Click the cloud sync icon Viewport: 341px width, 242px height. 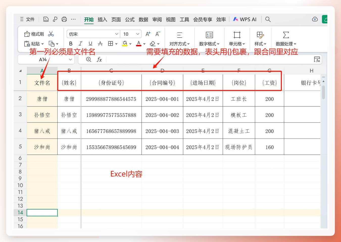pyautogui.click(x=315, y=19)
